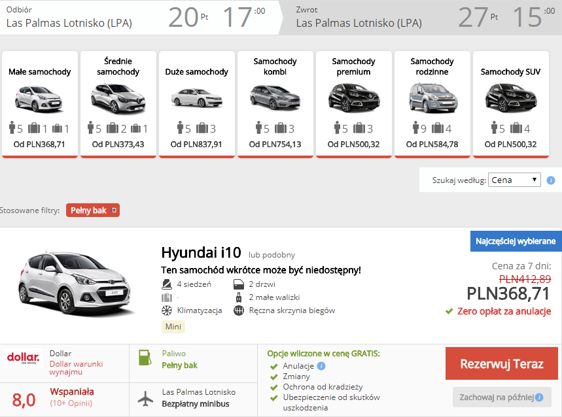Click the green fuel pump icon

click(145, 358)
